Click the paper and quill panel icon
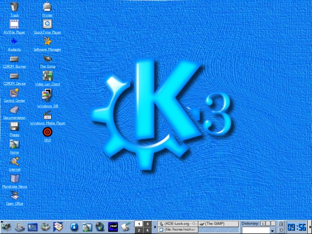The image size is (312, 234). 126,227
